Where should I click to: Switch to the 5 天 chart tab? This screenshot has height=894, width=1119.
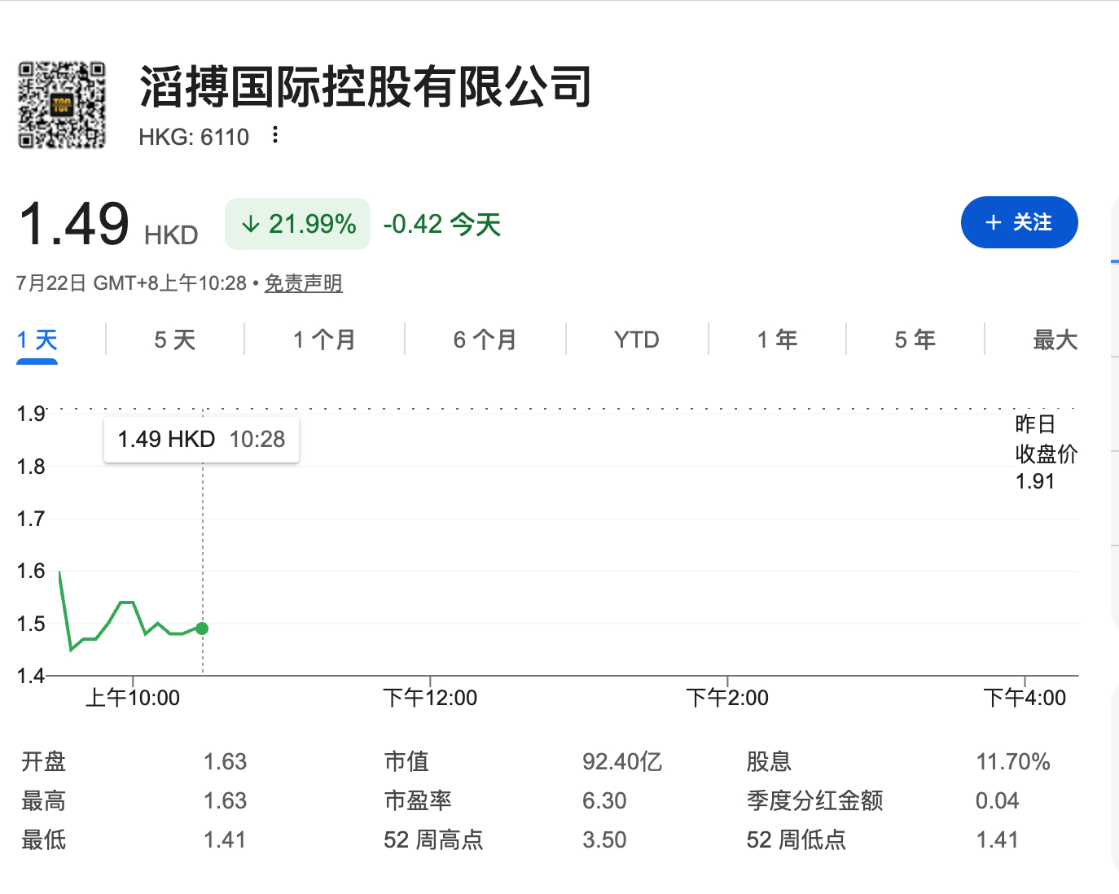175,340
